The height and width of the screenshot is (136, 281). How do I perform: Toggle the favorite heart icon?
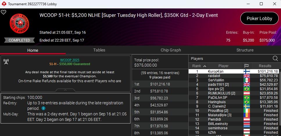click(x=3, y=12)
